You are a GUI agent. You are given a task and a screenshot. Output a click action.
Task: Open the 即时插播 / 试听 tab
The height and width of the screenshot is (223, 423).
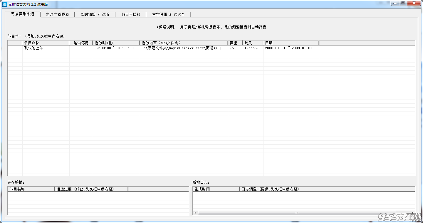[95, 14]
